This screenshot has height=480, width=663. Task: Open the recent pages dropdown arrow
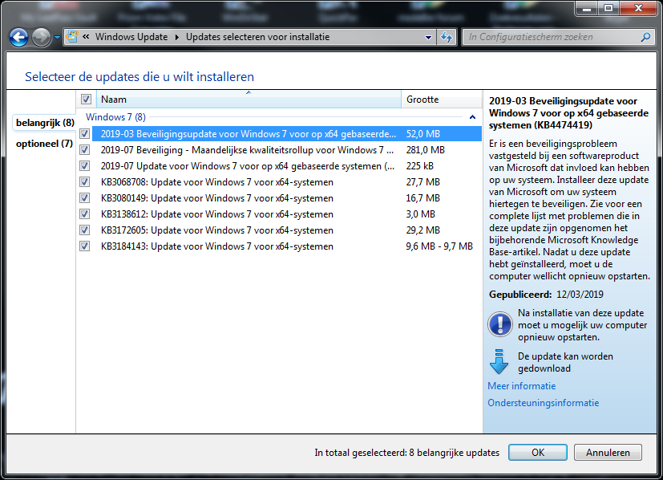coord(57,38)
